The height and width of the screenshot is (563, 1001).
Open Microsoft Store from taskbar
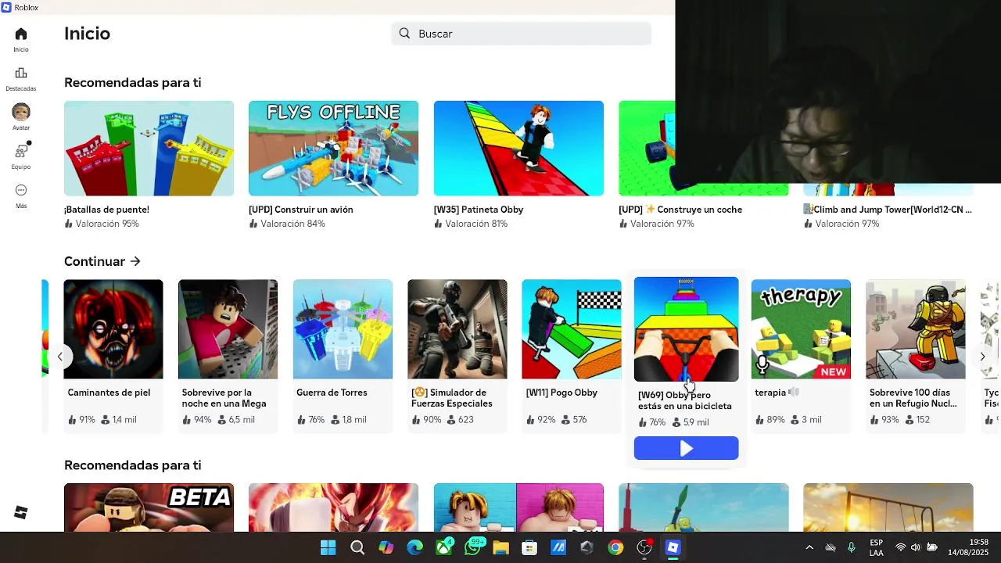pos(529,547)
